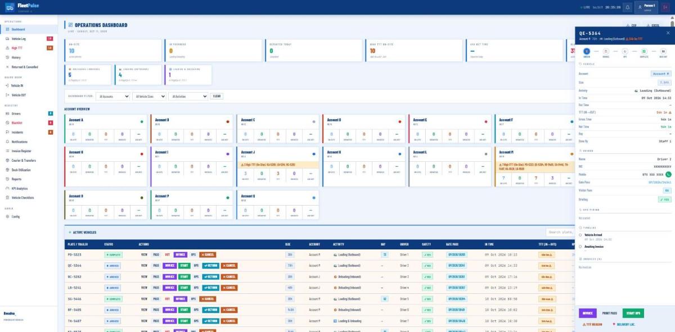Clear the dashboard filters
The width and height of the screenshot is (675, 332).
[217, 96]
